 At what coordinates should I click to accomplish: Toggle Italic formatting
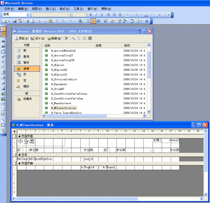tap(96, 15)
